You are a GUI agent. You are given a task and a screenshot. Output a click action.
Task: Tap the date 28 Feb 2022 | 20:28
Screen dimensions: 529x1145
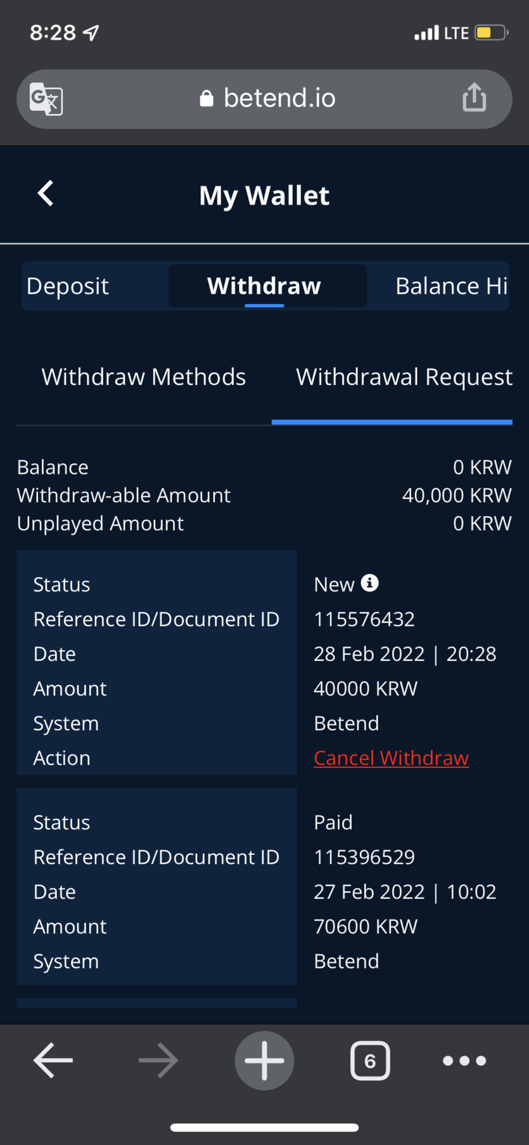tap(405, 654)
